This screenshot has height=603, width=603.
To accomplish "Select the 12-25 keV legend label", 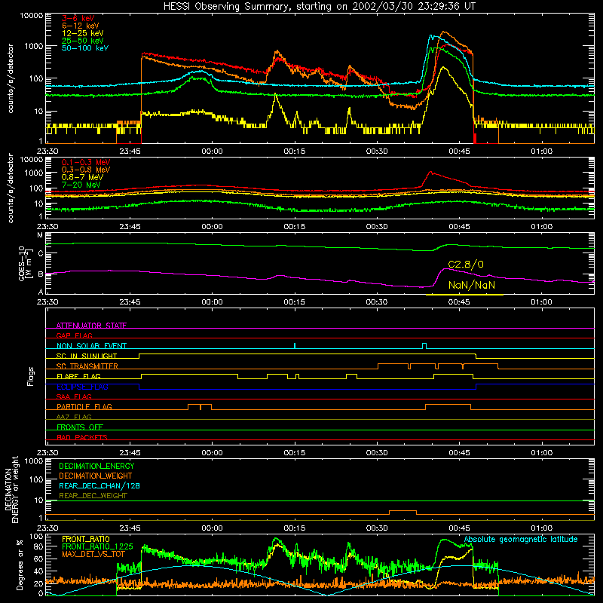I will (x=83, y=33).
